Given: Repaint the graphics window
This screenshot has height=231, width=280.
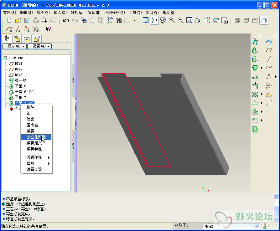Looking at the screenshot, I should (x=146, y=21).
